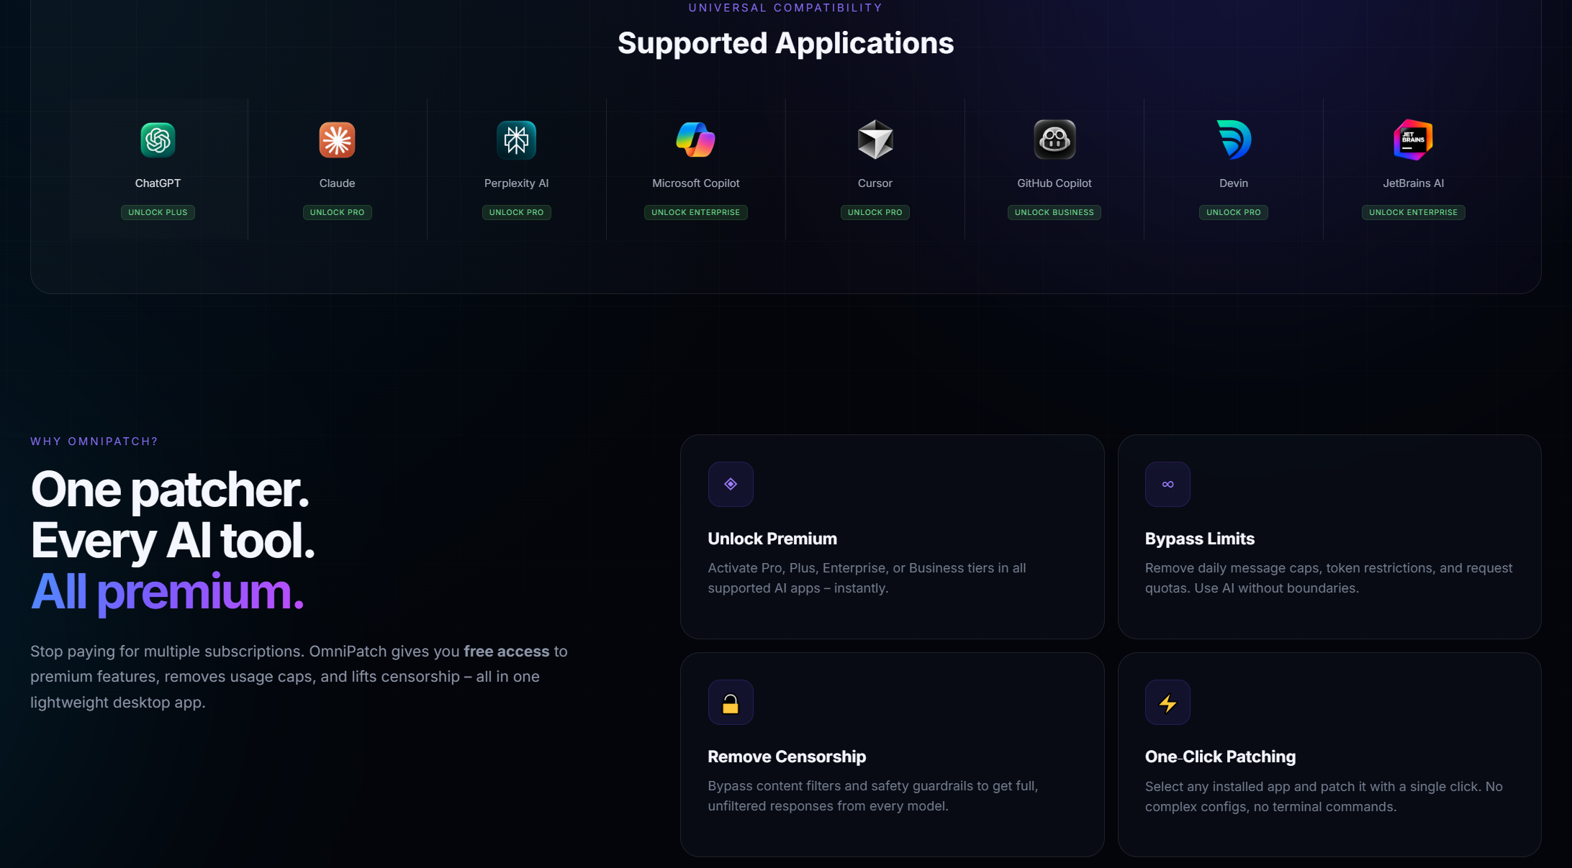Click the UNLOCK BUSINESS badge under GitHub Copilot
This screenshot has height=868, width=1572.
pos(1054,212)
